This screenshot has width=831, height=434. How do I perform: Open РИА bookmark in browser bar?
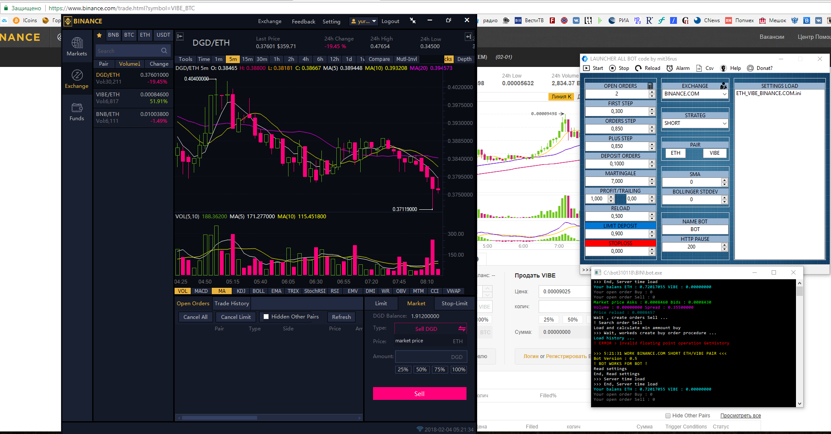(619, 20)
